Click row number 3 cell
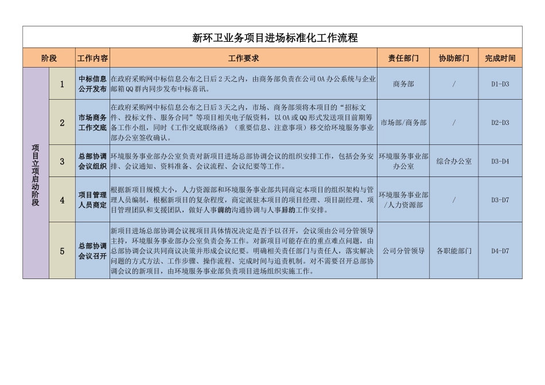The width and height of the screenshot is (545, 385). [62, 161]
